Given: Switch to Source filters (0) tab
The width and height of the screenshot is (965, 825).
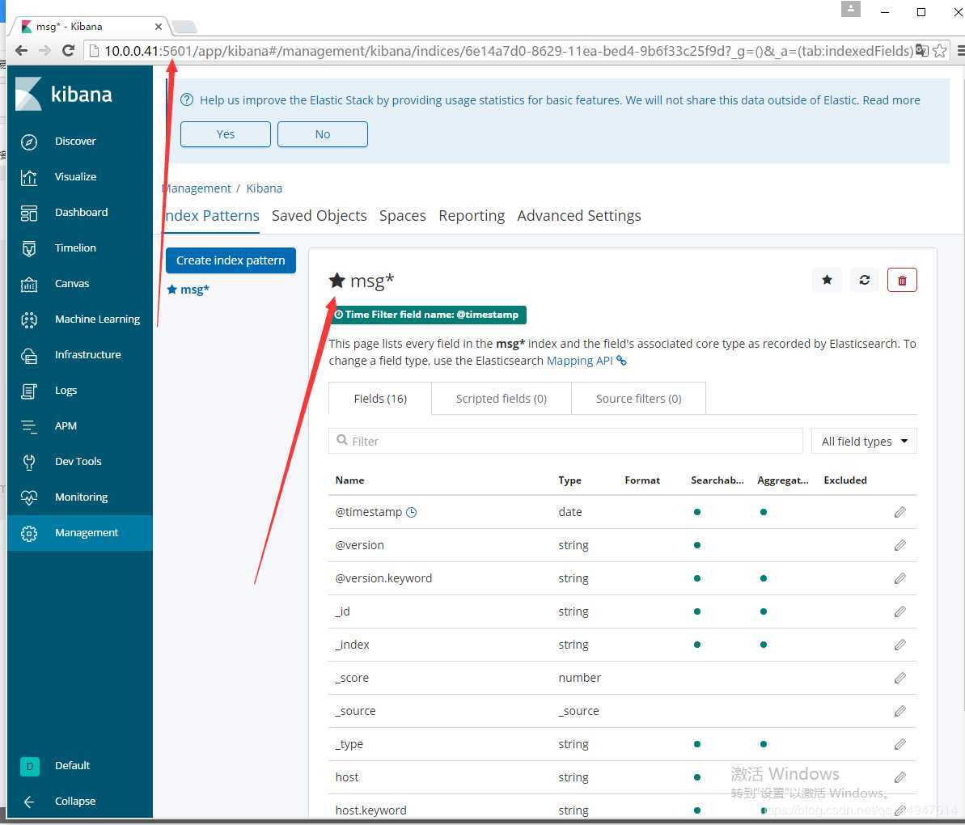Looking at the screenshot, I should (x=639, y=399).
